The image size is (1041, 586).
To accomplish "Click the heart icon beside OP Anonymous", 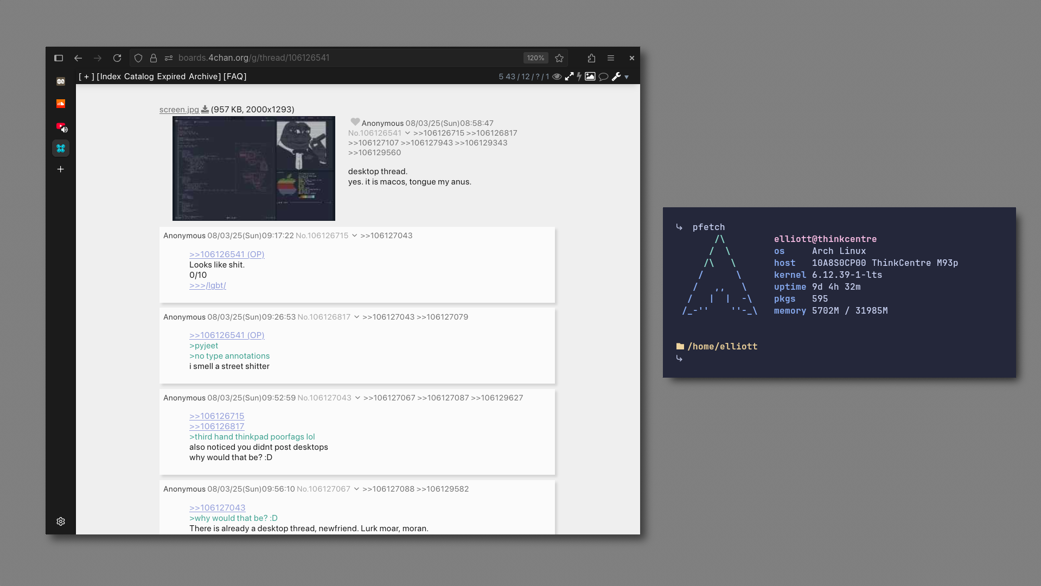I will [x=355, y=122].
